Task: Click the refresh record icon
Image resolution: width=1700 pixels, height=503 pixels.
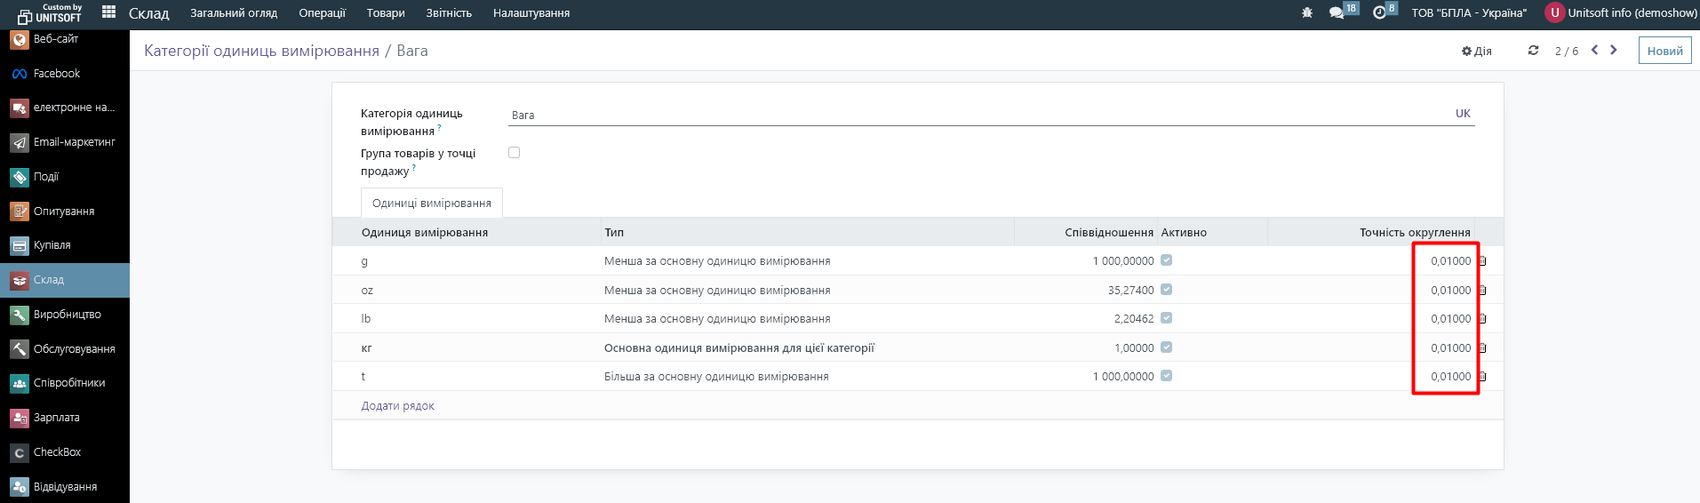Action: click(x=1533, y=51)
